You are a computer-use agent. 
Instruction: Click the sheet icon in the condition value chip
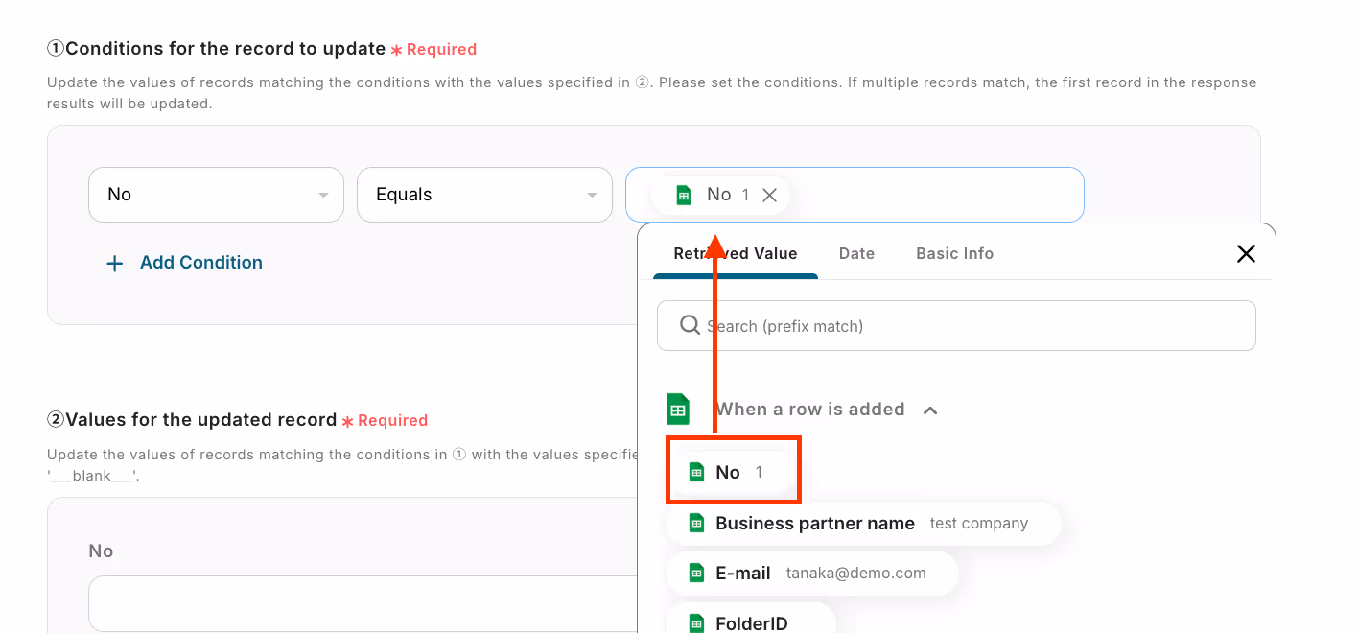coord(683,195)
